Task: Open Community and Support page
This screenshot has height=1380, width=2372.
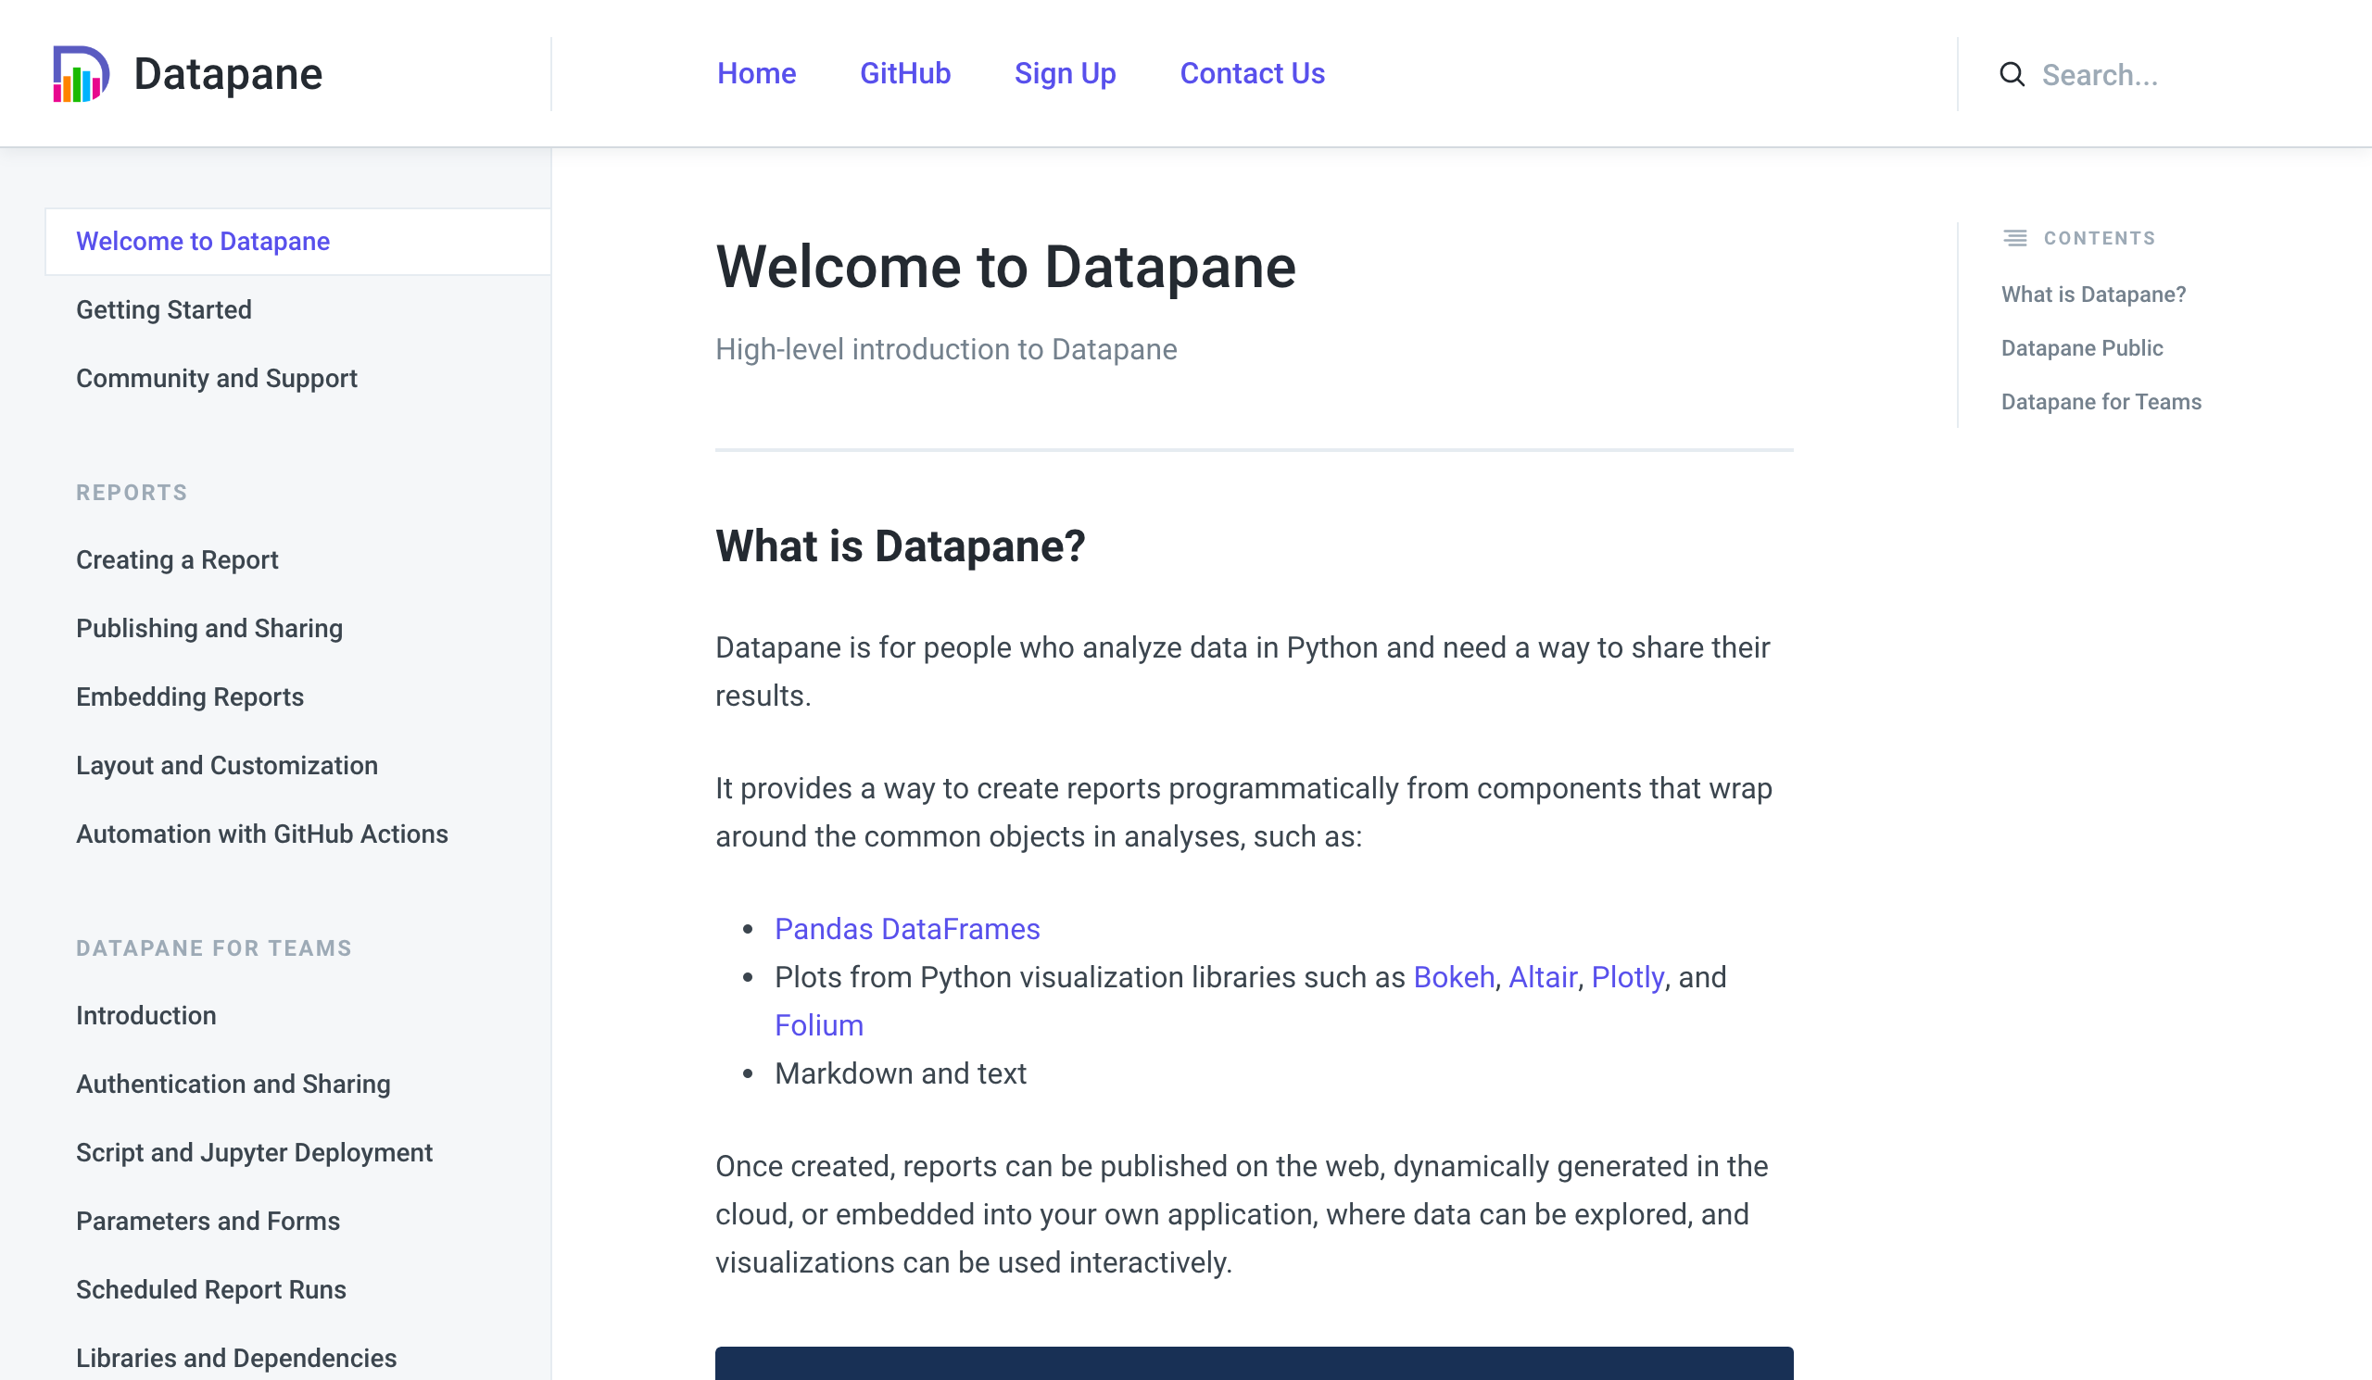Action: [217, 378]
